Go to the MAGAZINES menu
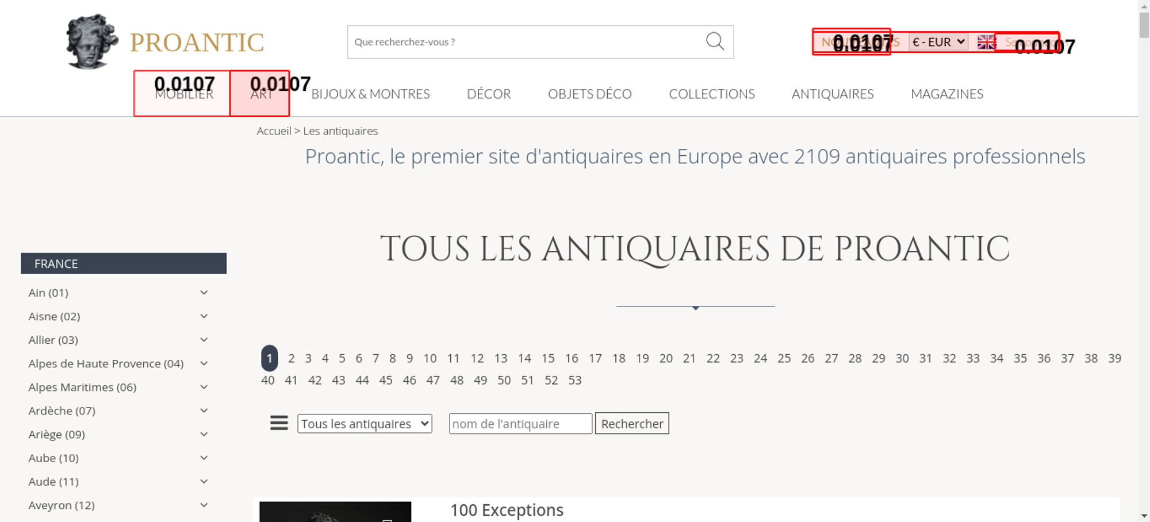Screen dimensions: 1150x522 click(x=946, y=94)
